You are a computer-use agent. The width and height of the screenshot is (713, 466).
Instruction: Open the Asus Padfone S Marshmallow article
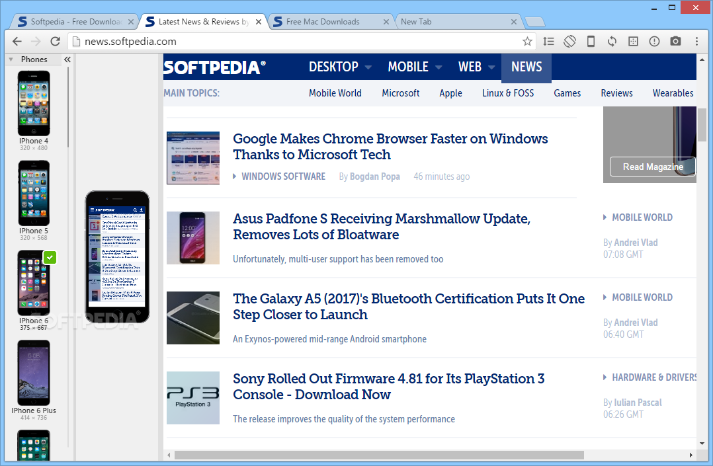(x=382, y=227)
